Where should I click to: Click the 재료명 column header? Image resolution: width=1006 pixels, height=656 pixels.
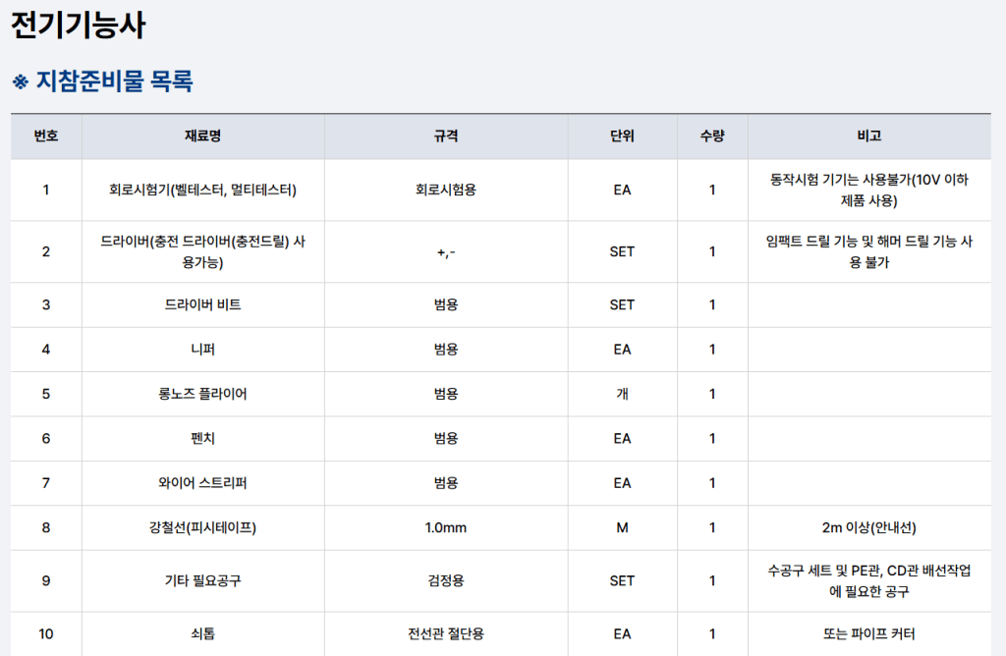point(202,136)
